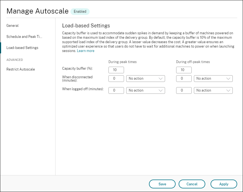Click the Advanced section heading
Image resolution: width=243 pixels, height=192 pixels.
tap(15, 59)
